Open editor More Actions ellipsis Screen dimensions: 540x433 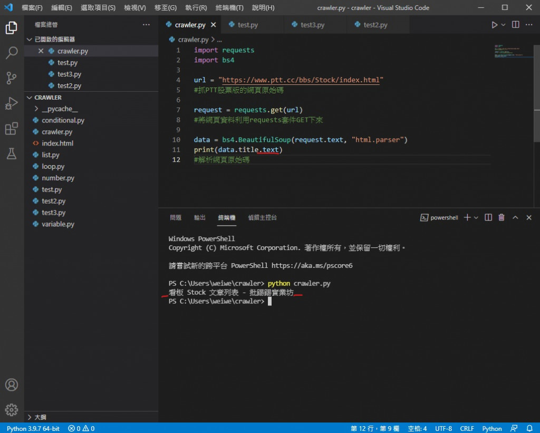[x=529, y=24]
